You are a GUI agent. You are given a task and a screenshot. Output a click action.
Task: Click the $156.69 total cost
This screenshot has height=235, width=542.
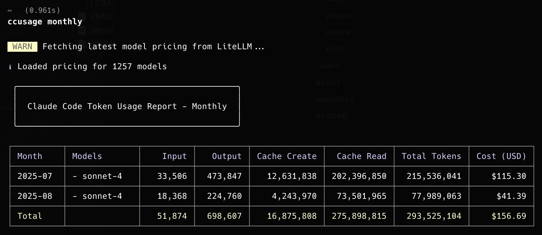coord(509,216)
